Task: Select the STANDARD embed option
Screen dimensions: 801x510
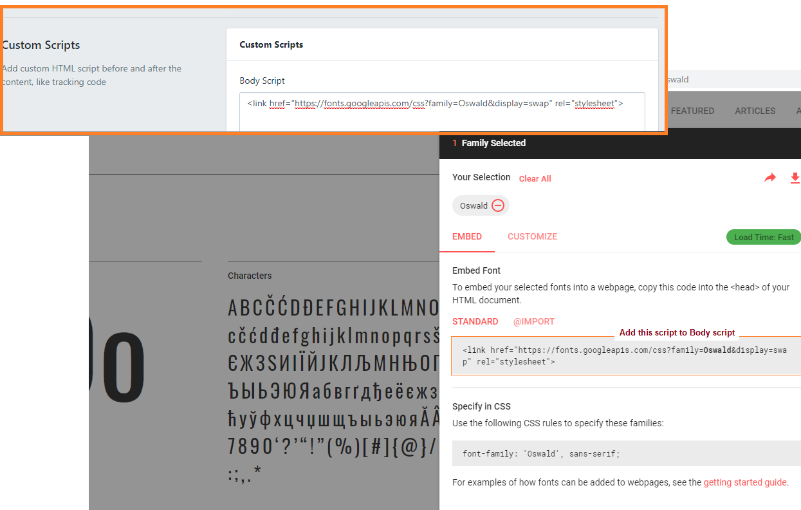Action: [x=475, y=321]
